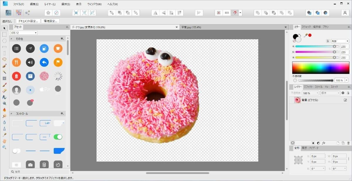This screenshot has width=352, height=181.
Task: Pick the green toggle switch asset
Action: [58, 137]
